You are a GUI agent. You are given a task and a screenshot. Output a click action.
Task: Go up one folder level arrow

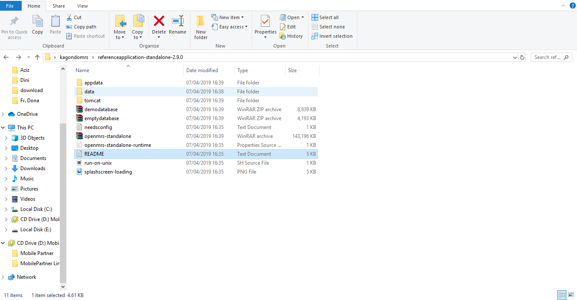coord(37,57)
